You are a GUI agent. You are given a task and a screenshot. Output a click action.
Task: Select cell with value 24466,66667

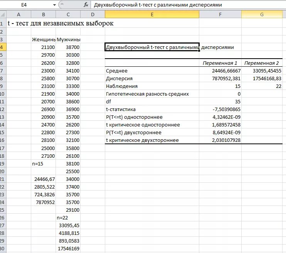click(220, 71)
